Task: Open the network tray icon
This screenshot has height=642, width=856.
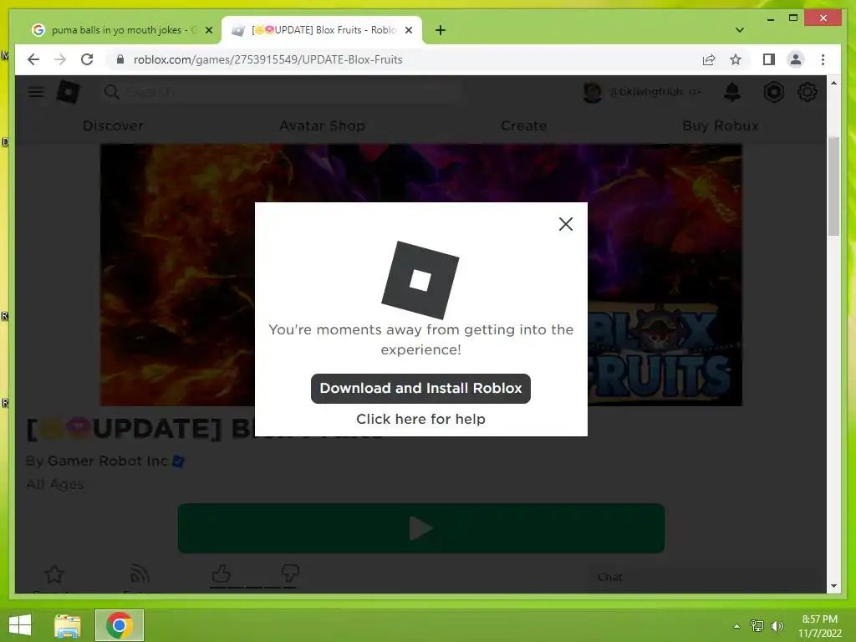Action: (757, 626)
